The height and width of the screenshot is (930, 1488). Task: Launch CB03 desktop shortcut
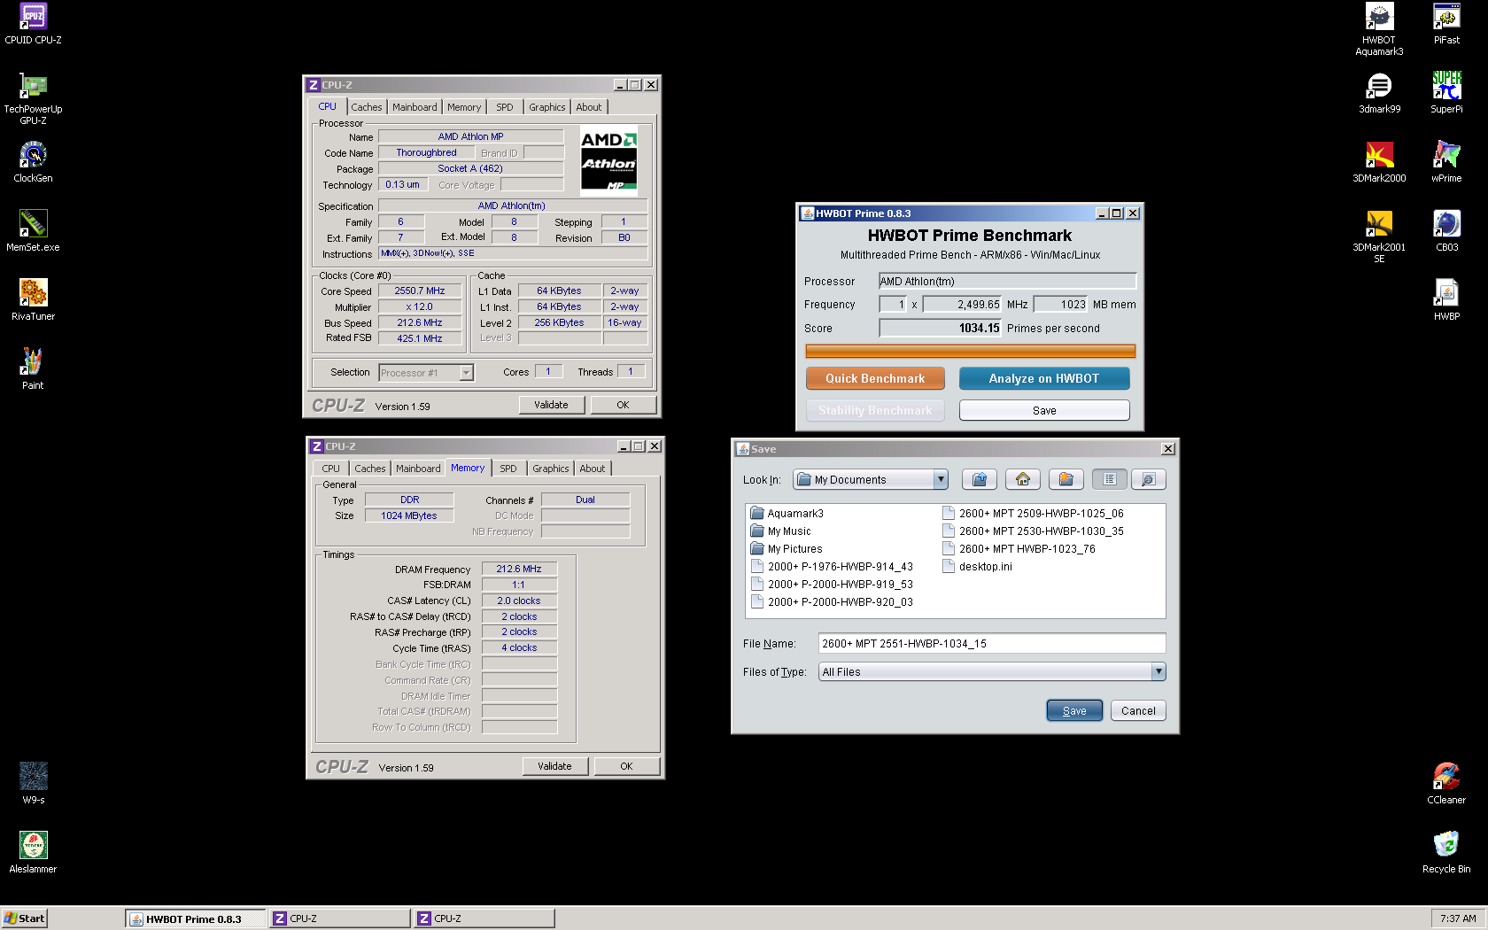[x=1446, y=231]
